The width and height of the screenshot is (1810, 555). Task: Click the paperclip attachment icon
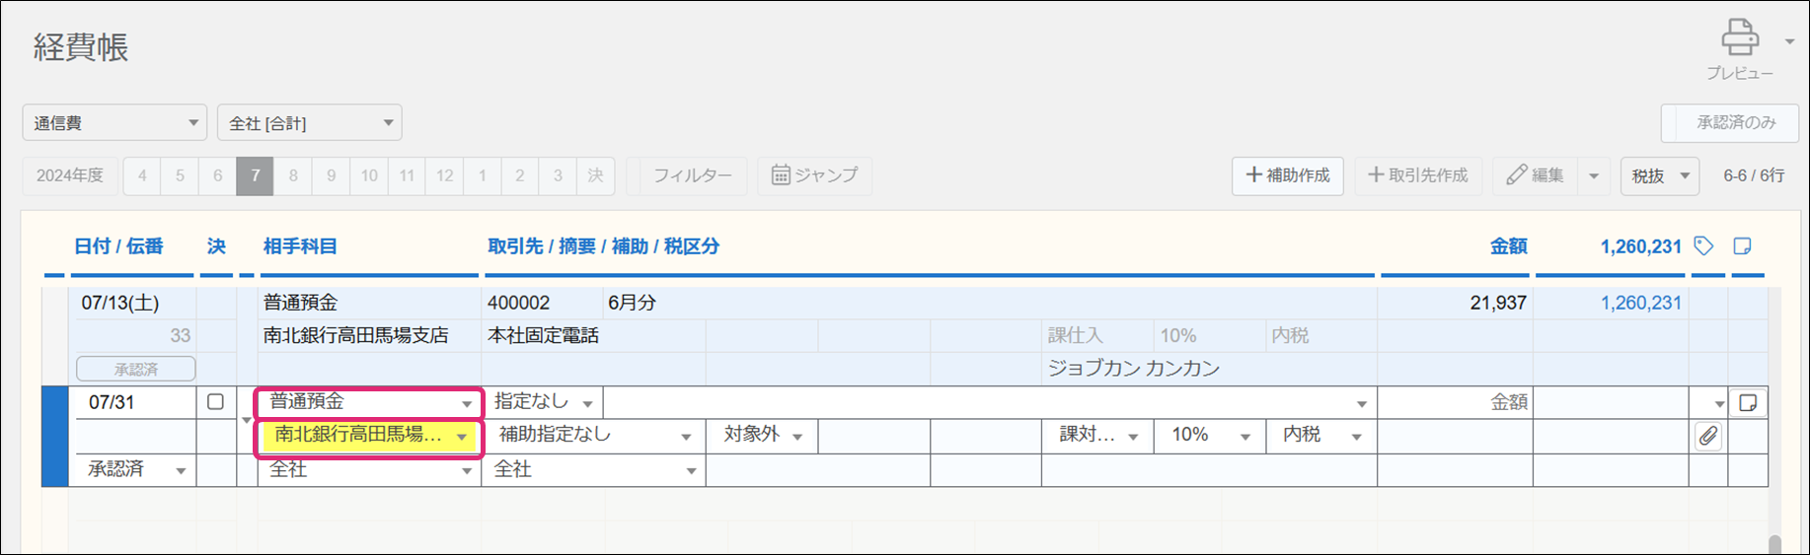click(x=1708, y=436)
